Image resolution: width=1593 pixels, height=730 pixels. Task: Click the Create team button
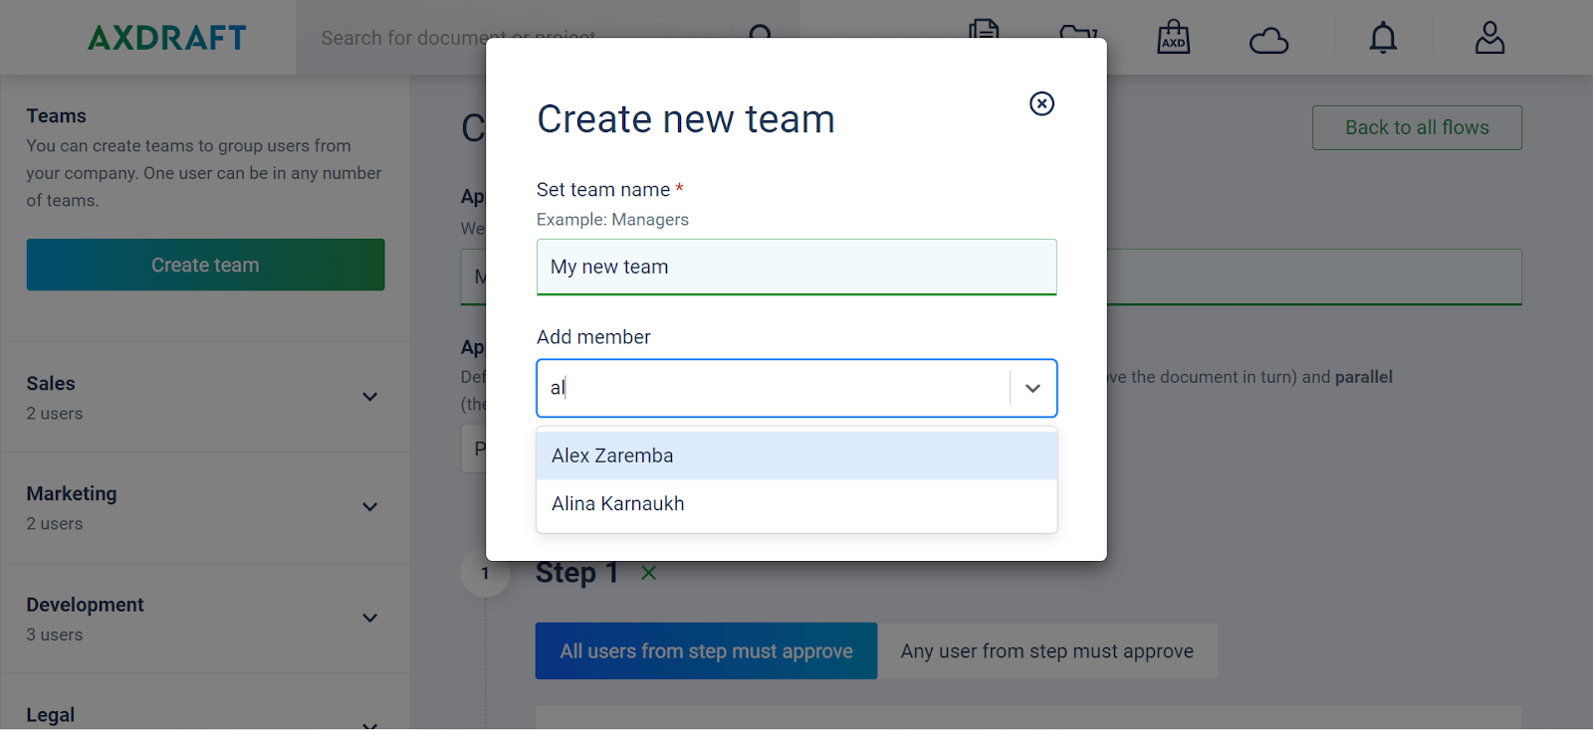click(x=205, y=265)
